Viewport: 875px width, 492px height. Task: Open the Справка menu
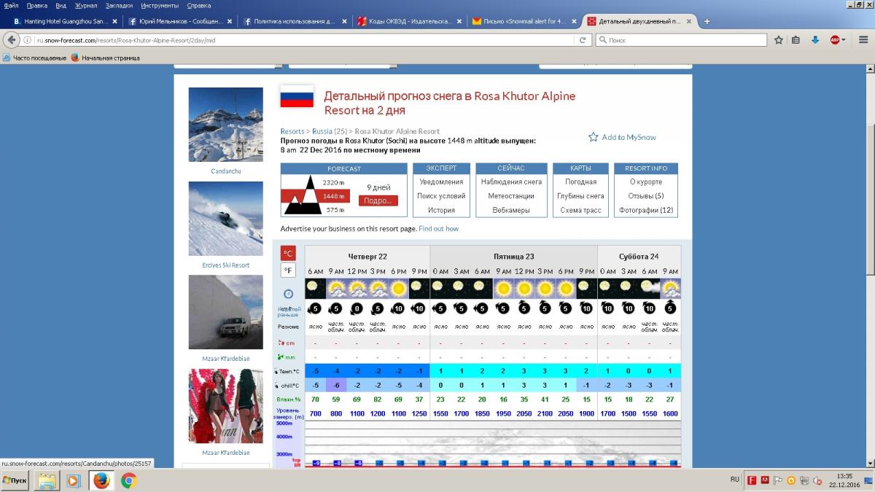199,5
